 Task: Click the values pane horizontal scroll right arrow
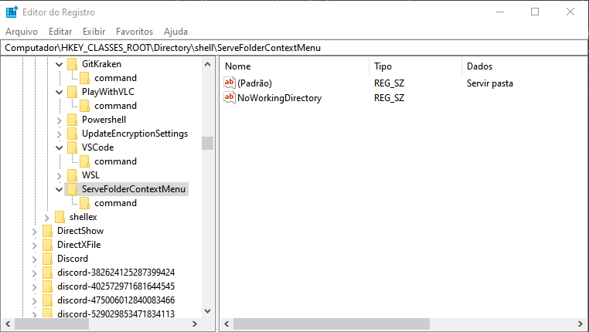pos(580,324)
